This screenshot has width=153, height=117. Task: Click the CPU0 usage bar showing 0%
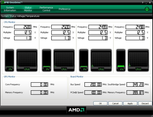[9, 60]
